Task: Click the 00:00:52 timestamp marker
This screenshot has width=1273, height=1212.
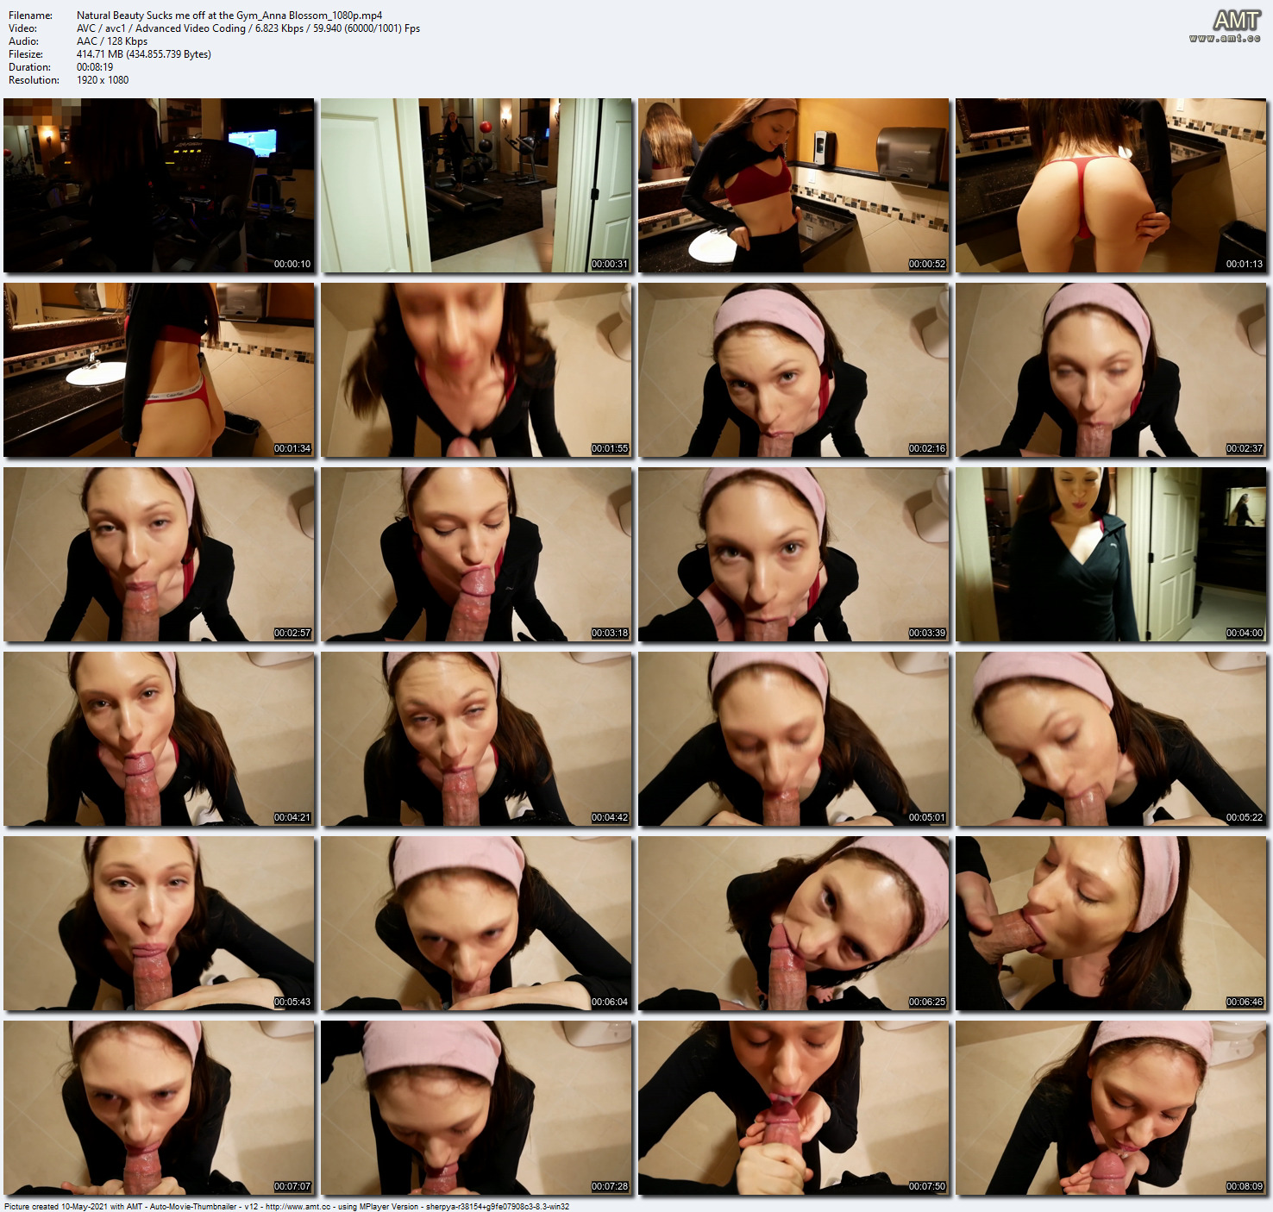Action: [x=927, y=265]
